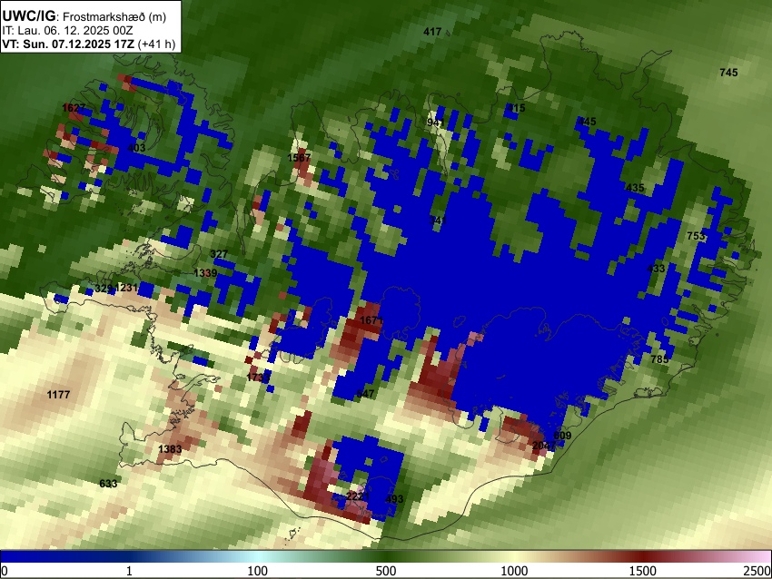Click the map value '1567'

(x=299, y=157)
